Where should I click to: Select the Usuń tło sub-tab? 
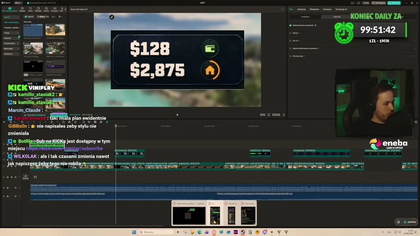pyautogui.click(x=337, y=17)
